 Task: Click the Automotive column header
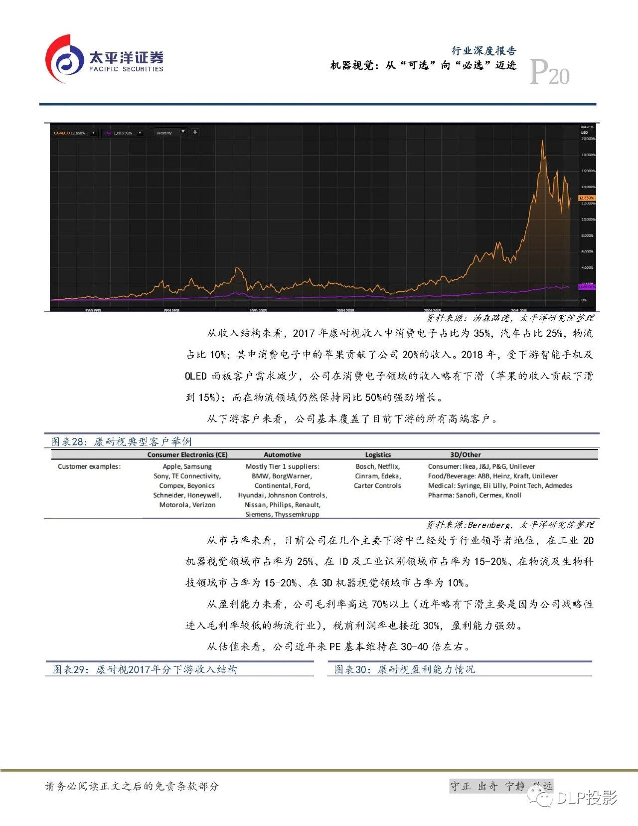(x=283, y=455)
